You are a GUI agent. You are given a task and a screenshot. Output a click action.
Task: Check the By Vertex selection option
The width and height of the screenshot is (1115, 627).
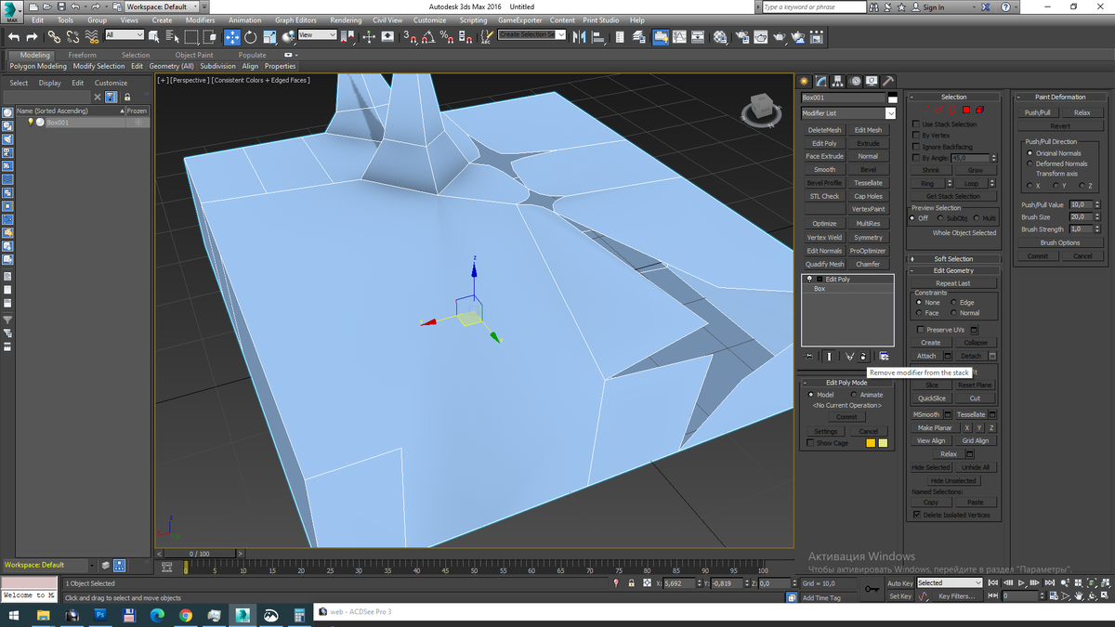click(x=915, y=136)
